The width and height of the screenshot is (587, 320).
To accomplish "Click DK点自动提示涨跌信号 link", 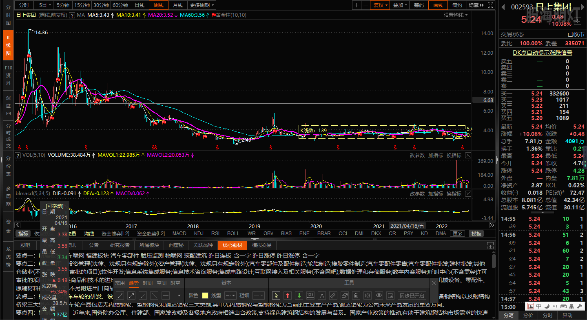I will pos(542,53).
